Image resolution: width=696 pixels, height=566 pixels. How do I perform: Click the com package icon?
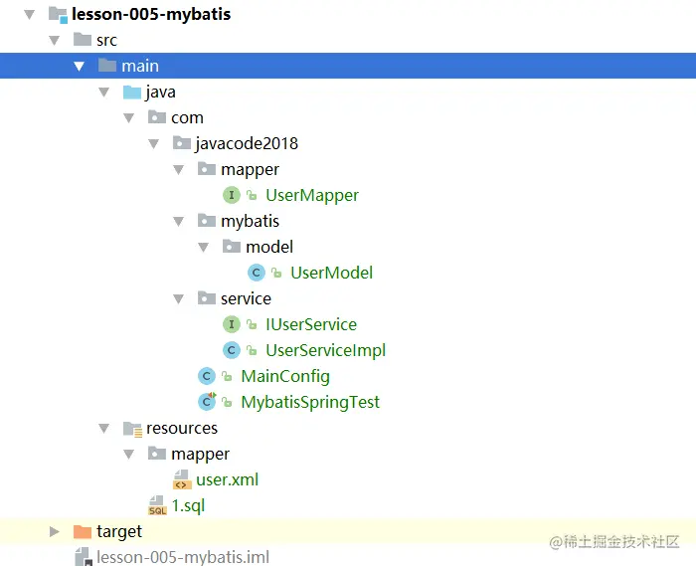click(x=157, y=117)
